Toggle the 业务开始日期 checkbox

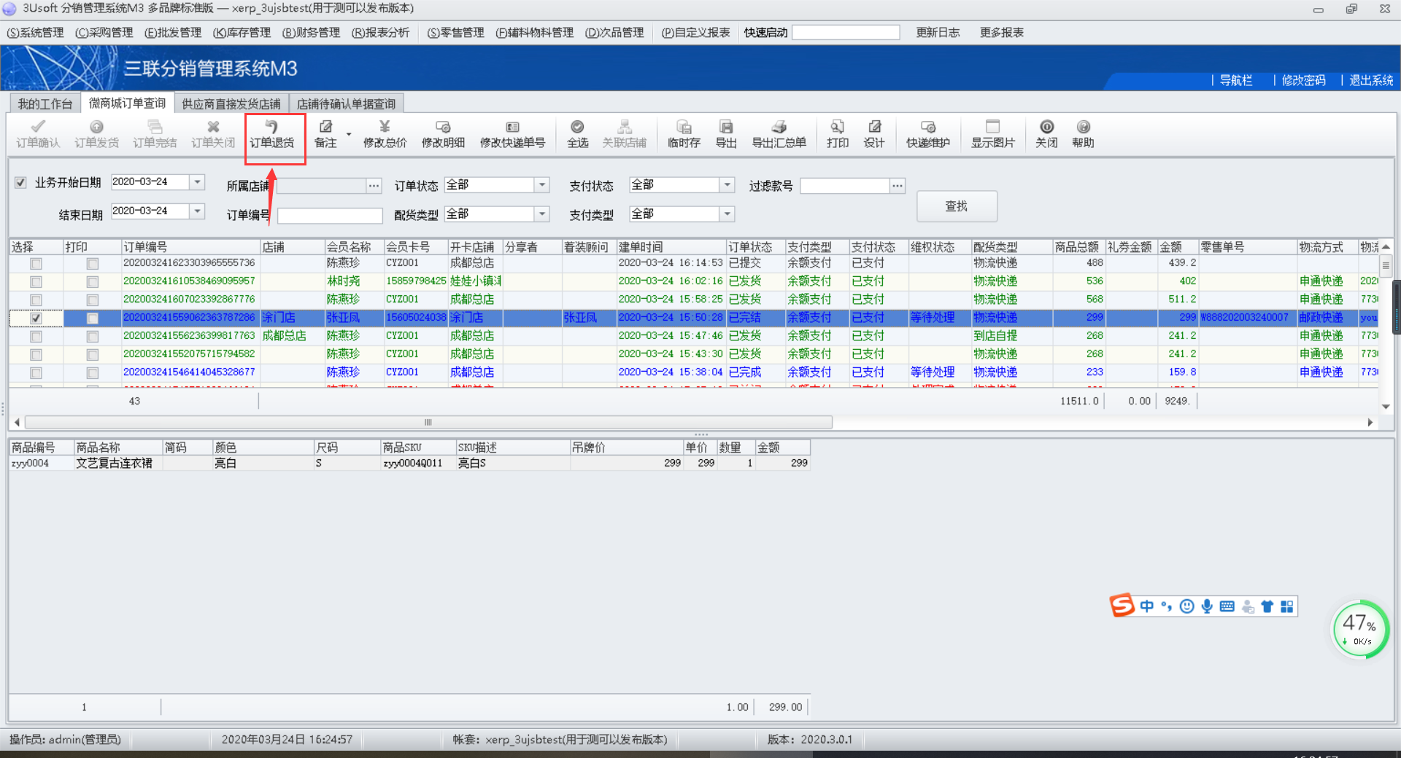[20, 183]
